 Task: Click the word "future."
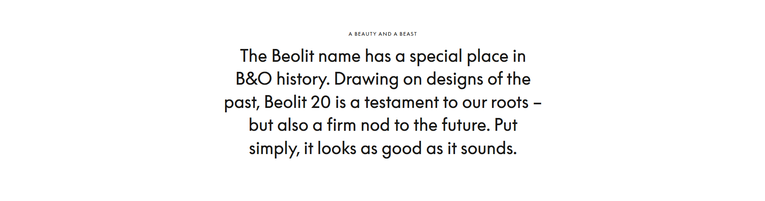(x=466, y=125)
